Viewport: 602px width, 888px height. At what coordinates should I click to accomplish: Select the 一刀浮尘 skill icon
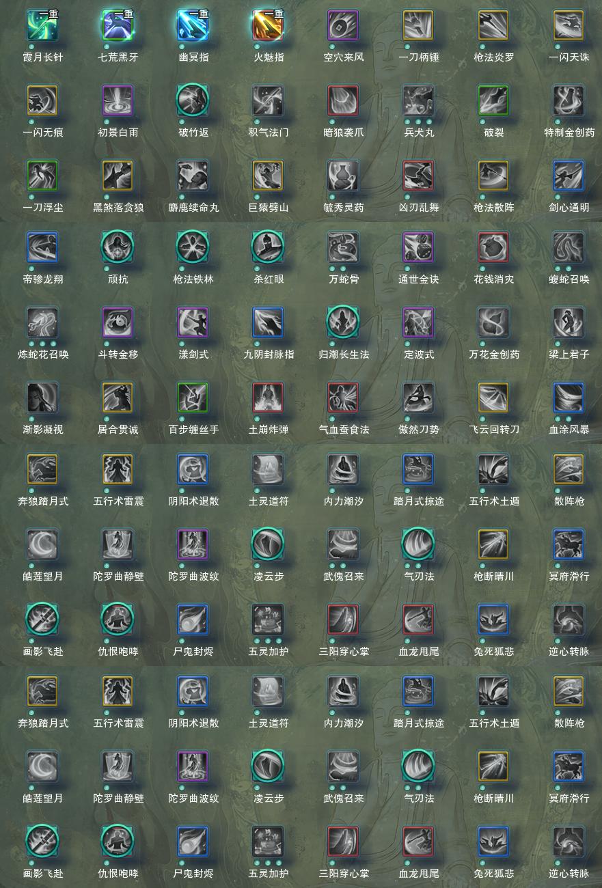42,176
